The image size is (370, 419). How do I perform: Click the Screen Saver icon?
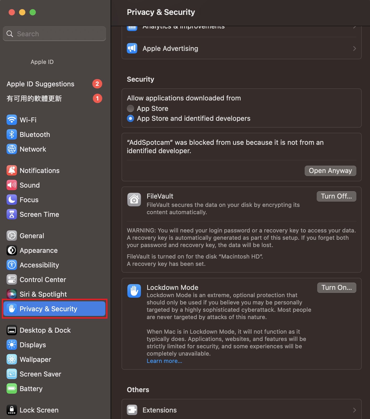point(12,374)
